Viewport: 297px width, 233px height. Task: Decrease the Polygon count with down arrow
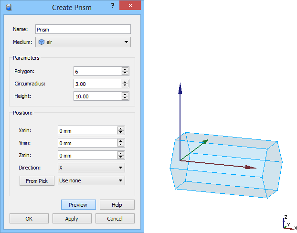[125, 74]
